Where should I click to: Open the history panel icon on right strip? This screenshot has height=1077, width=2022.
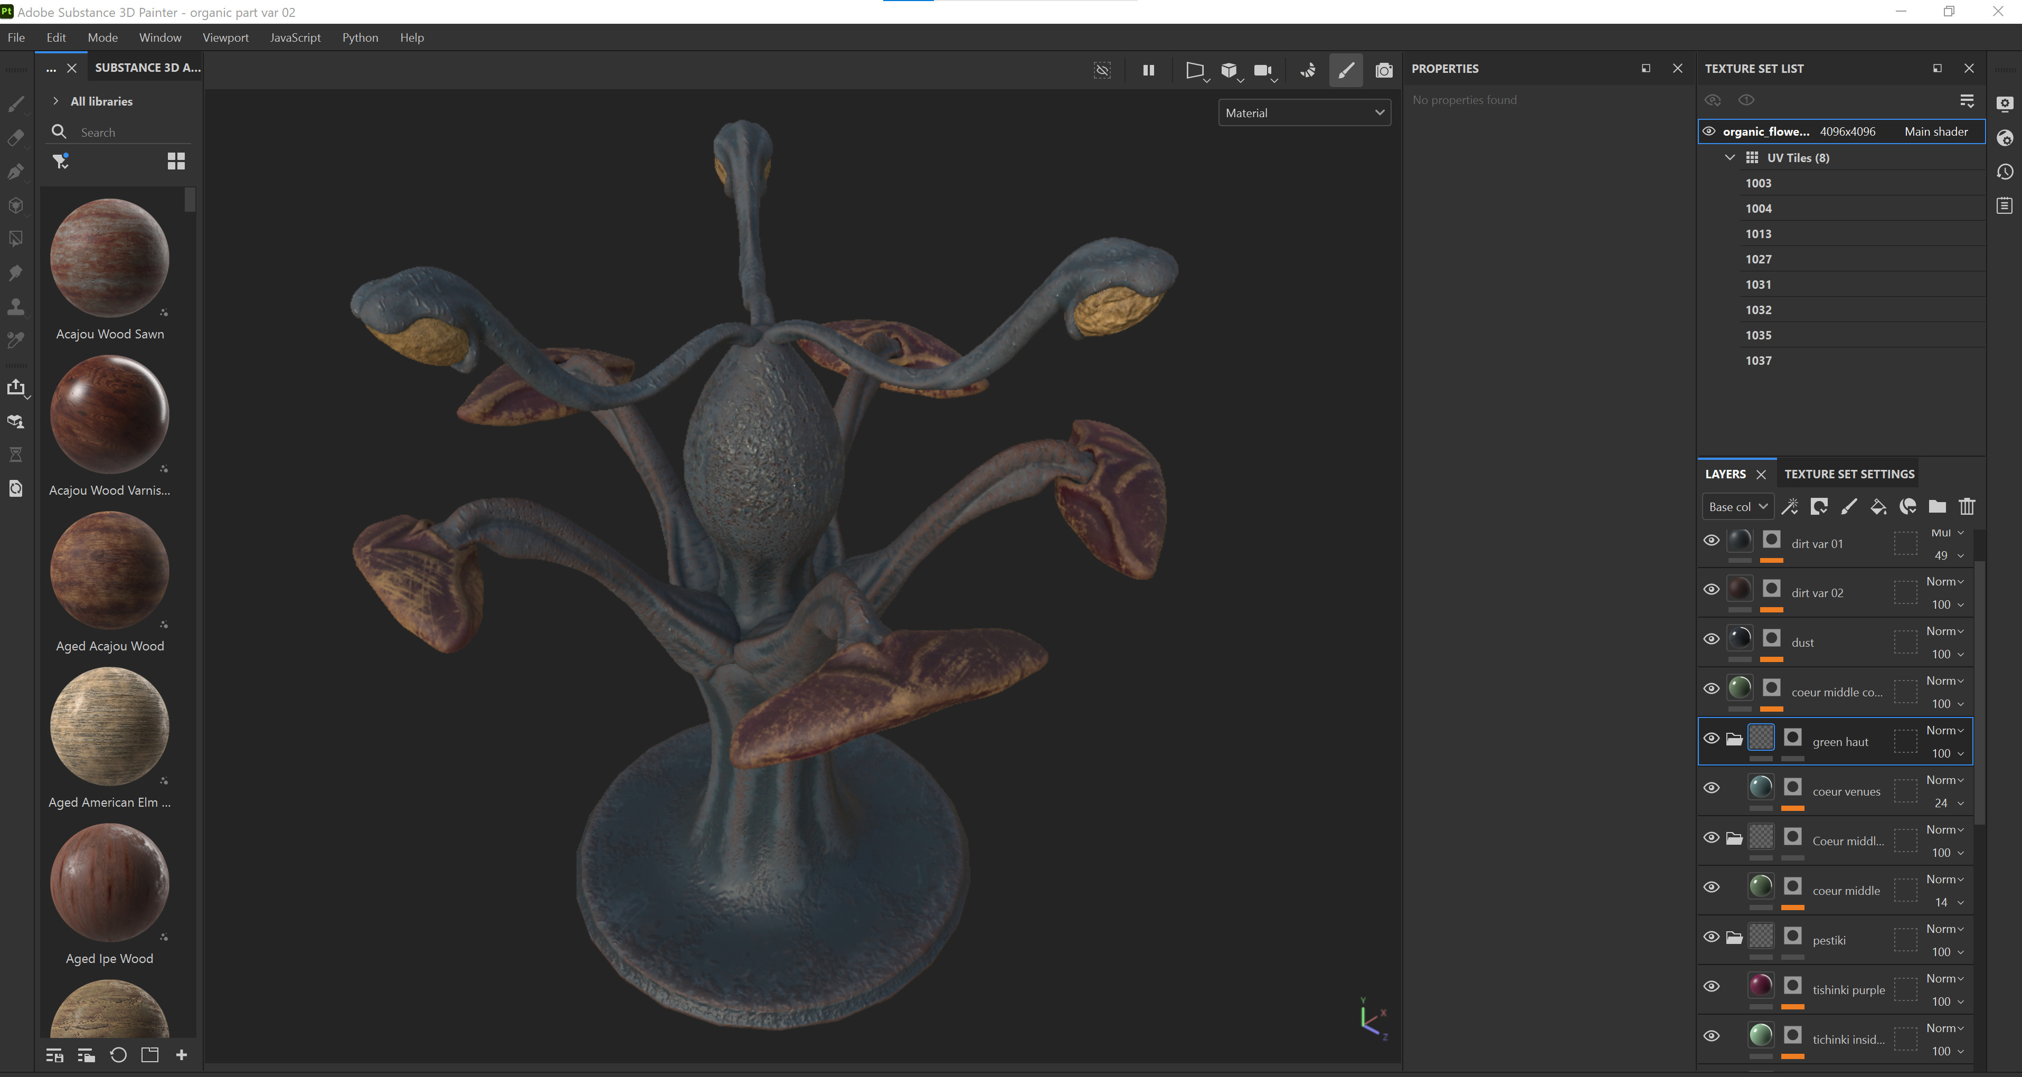coord(2005,172)
